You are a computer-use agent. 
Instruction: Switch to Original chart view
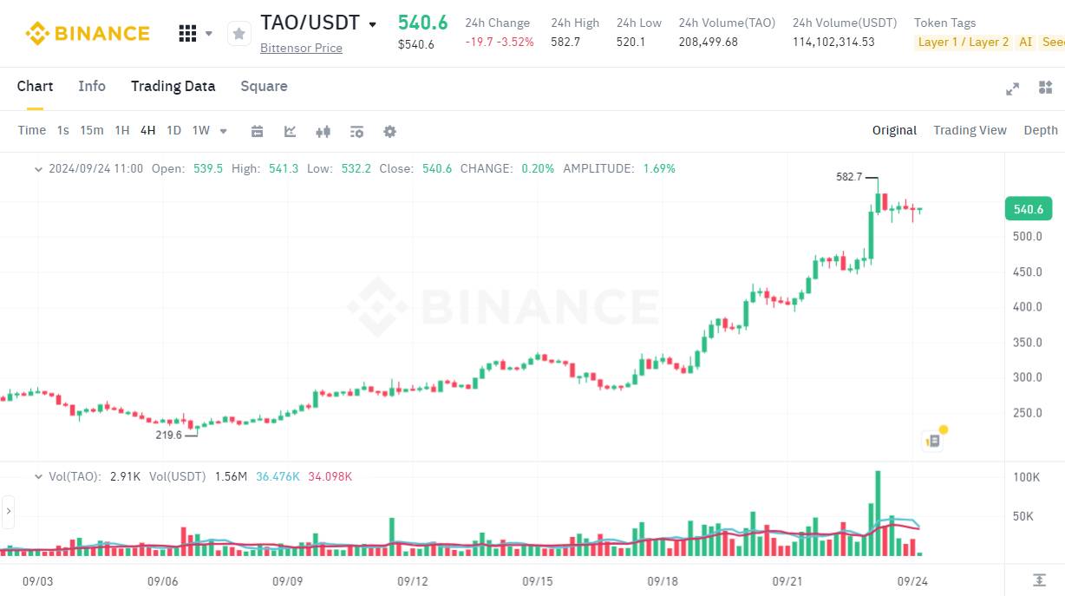tap(894, 130)
